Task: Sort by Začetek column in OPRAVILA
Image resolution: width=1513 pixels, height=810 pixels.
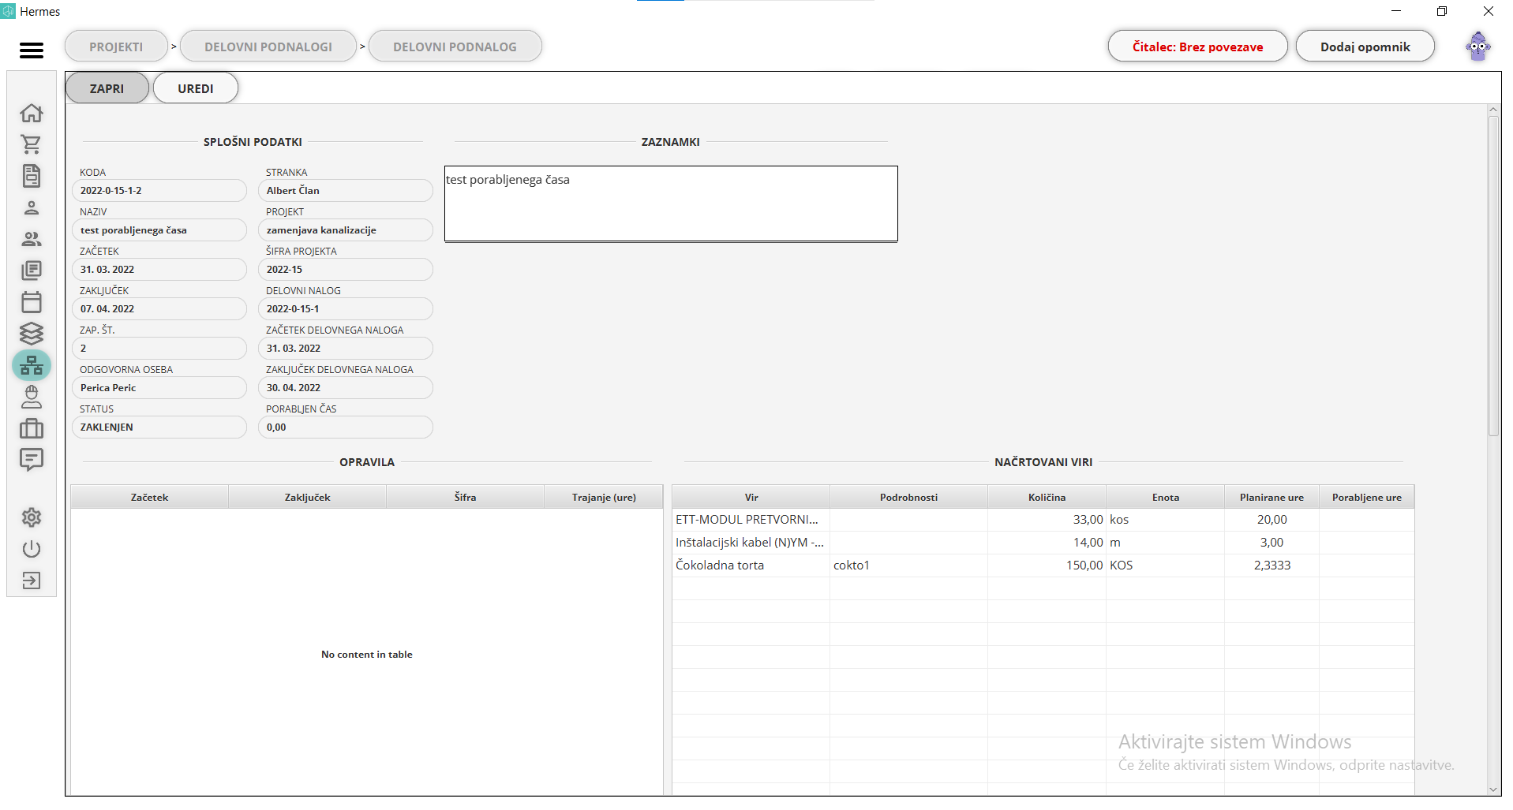Action: coord(150,498)
